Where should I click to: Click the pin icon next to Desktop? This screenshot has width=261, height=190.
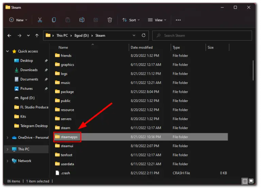pos(46,61)
